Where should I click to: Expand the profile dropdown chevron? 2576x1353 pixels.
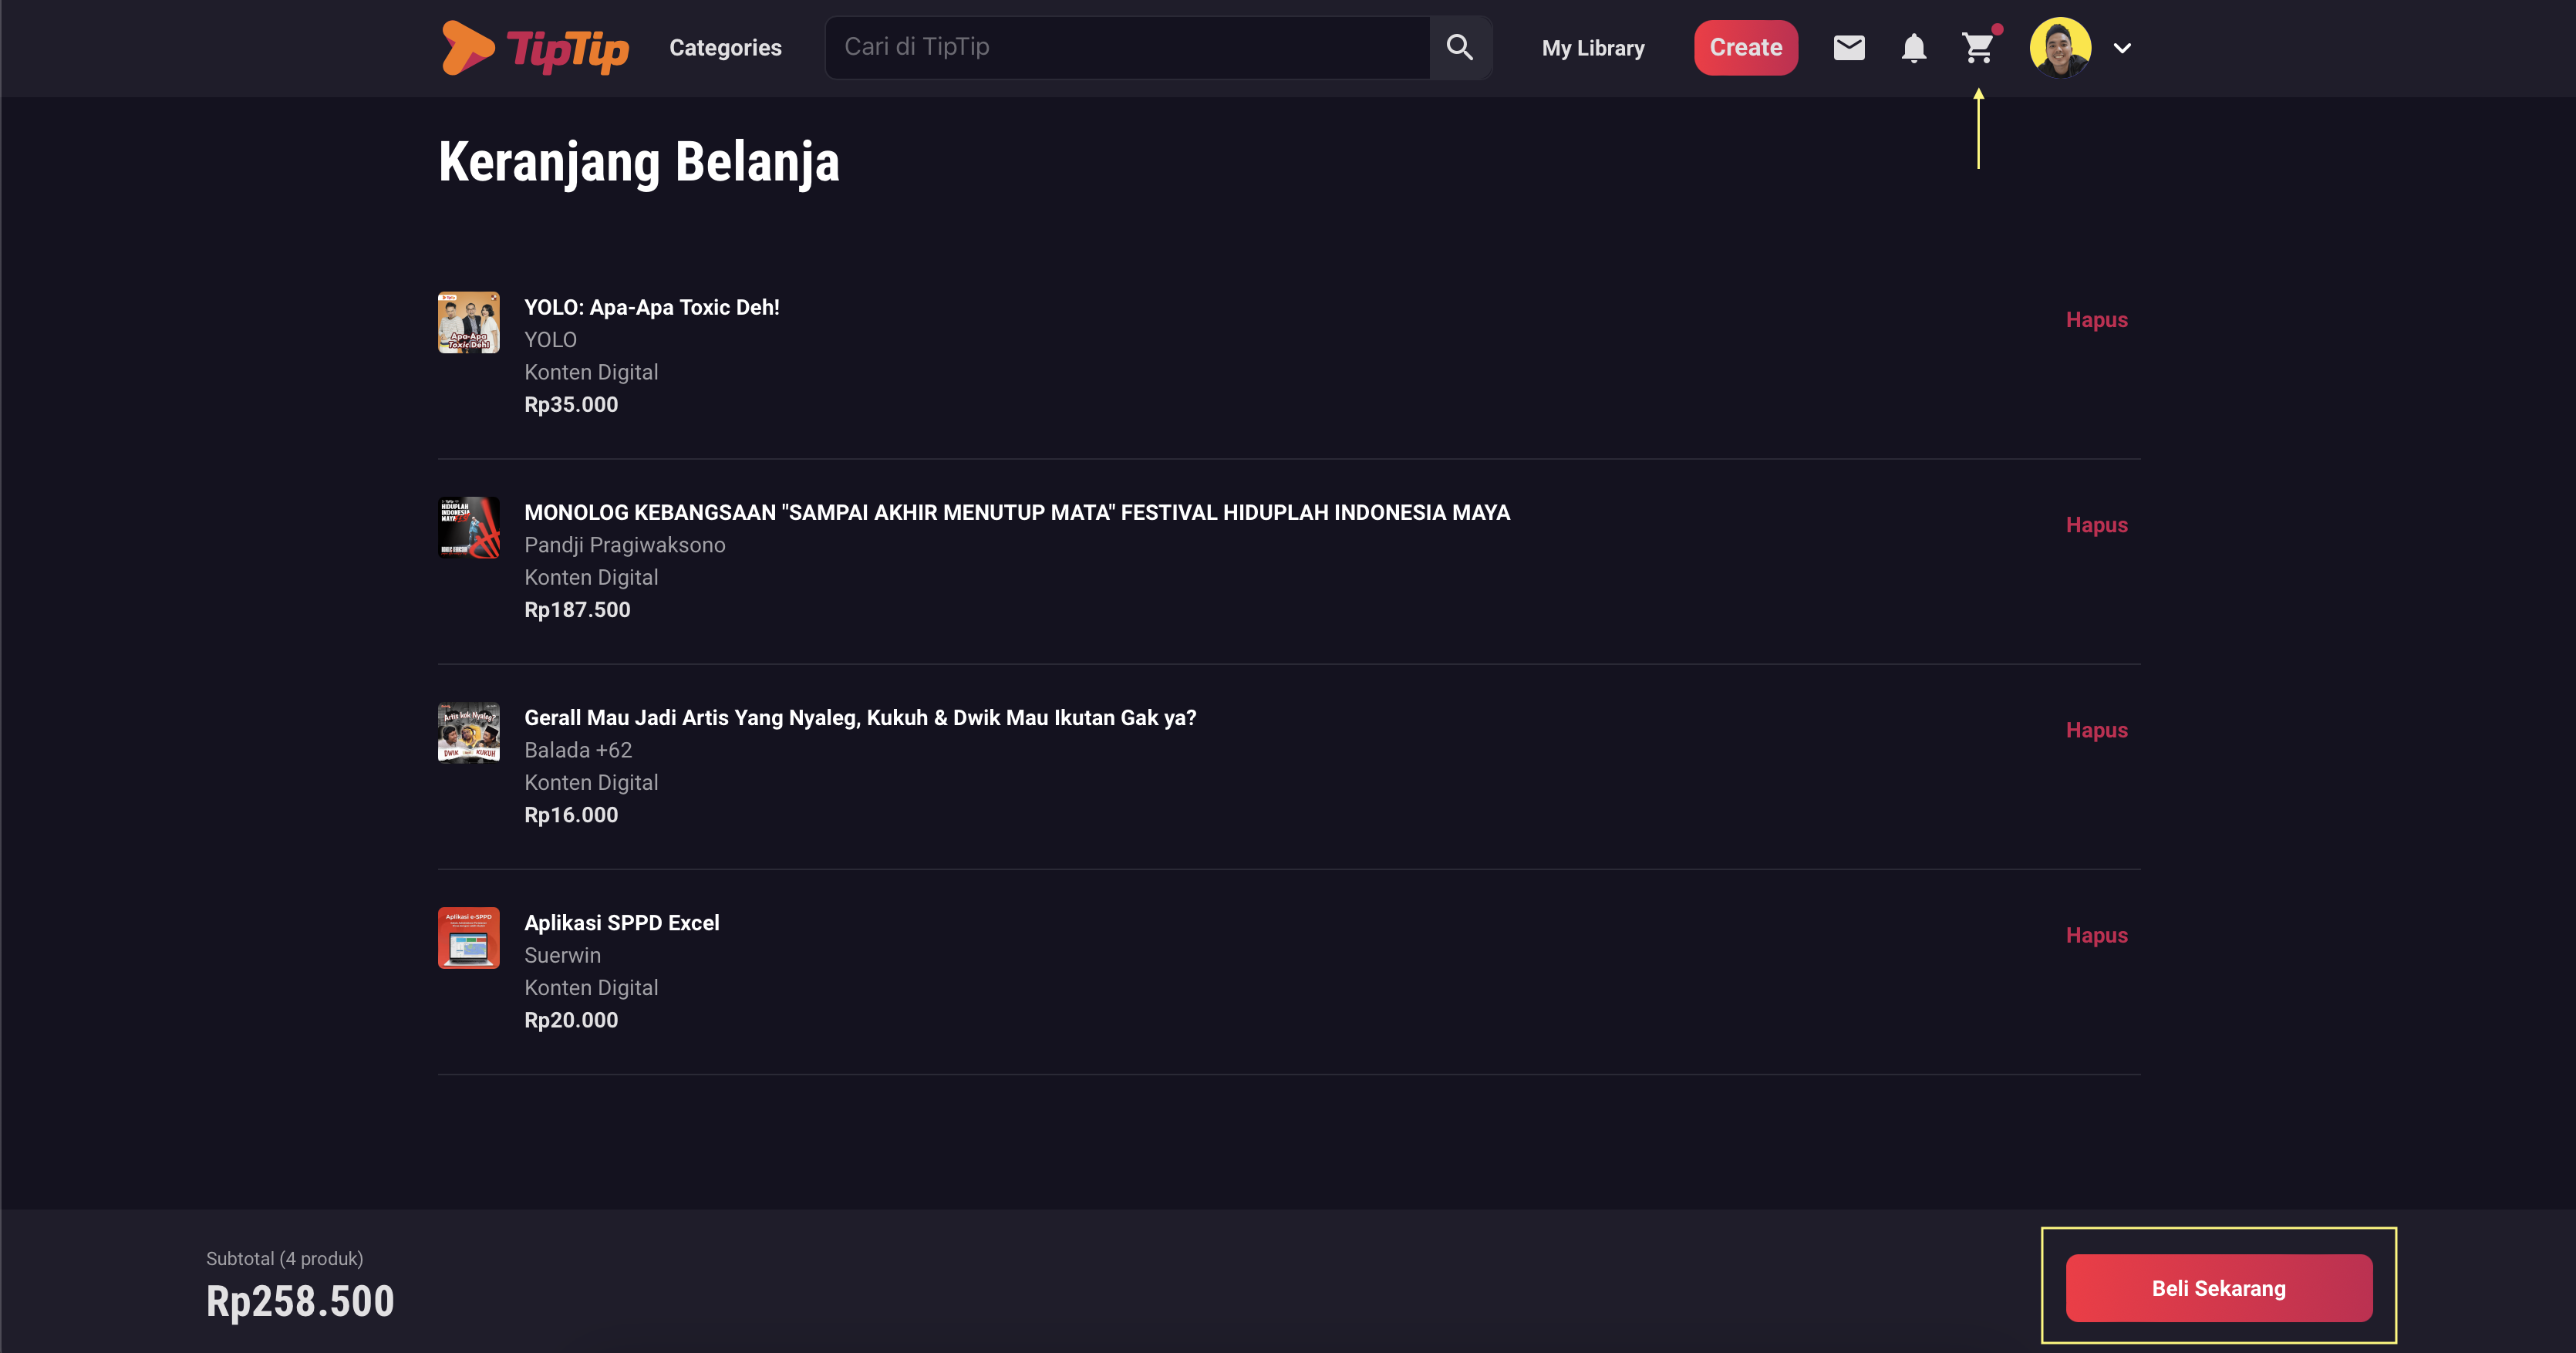pyautogui.click(x=2122, y=48)
